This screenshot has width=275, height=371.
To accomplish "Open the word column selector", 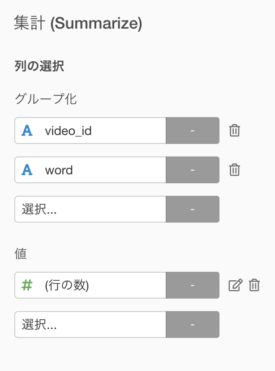I will pos(90,170).
